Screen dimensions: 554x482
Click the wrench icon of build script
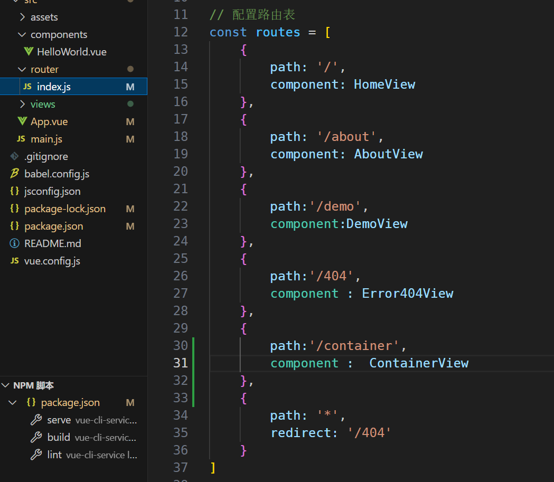36,437
